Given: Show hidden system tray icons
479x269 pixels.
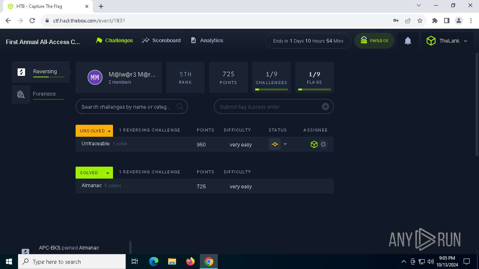Looking at the screenshot, I should pos(403,262).
